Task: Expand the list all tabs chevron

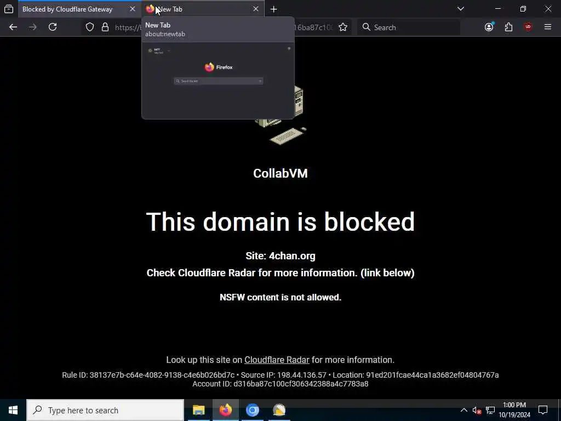Action: (460, 9)
